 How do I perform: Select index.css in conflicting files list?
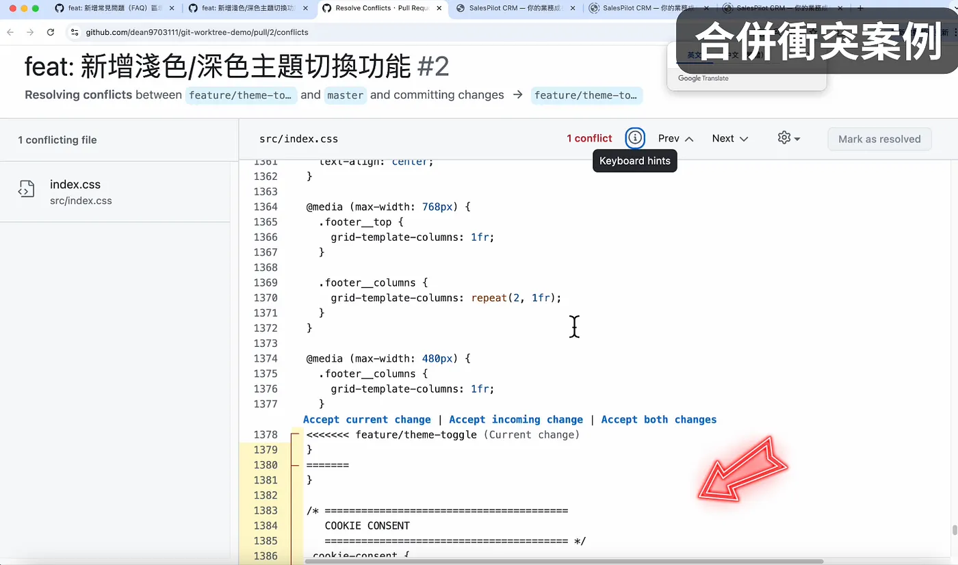coord(115,192)
